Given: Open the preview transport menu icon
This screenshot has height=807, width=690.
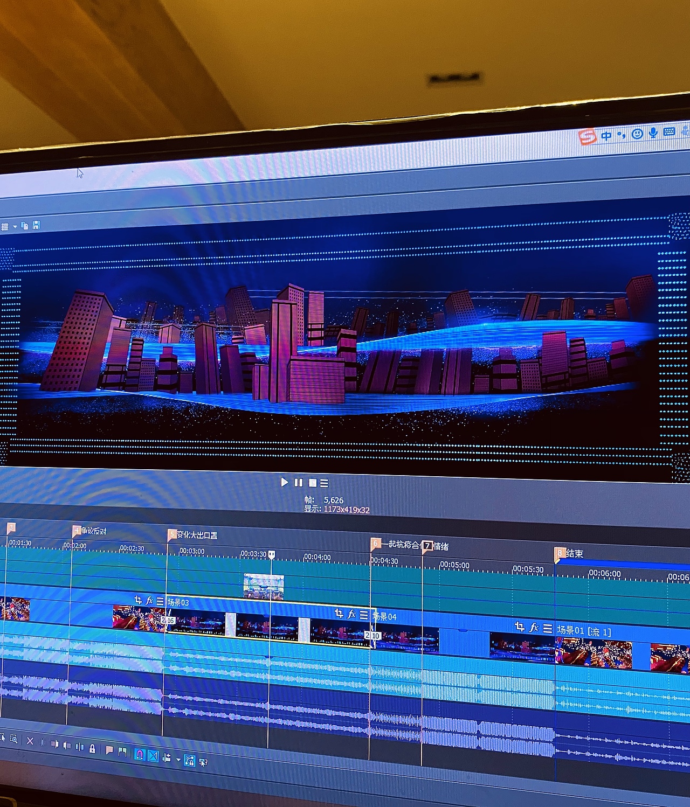Looking at the screenshot, I should click(324, 483).
